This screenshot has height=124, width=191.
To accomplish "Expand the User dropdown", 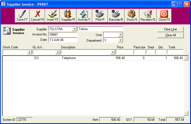I will click(x=121, y=35).
